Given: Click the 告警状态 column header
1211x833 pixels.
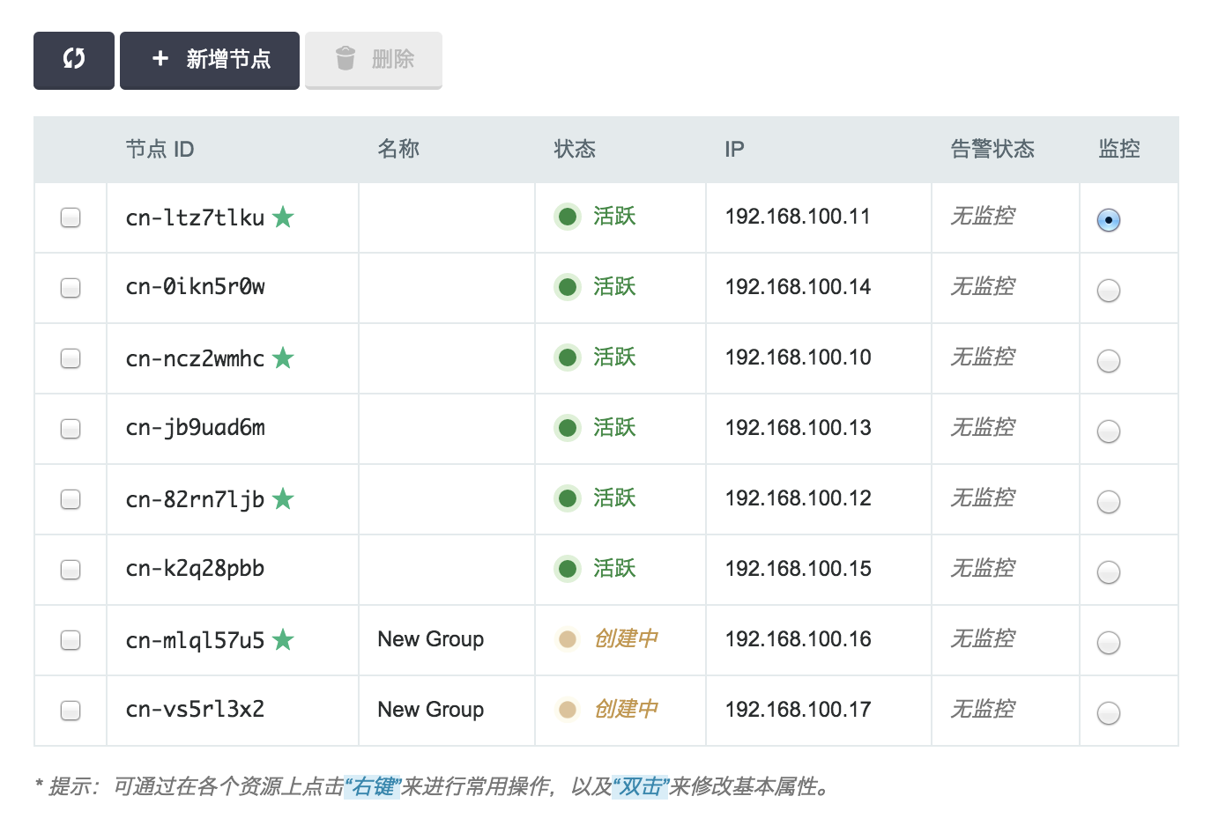Looking at the screenshot, I should pos(992,150).
